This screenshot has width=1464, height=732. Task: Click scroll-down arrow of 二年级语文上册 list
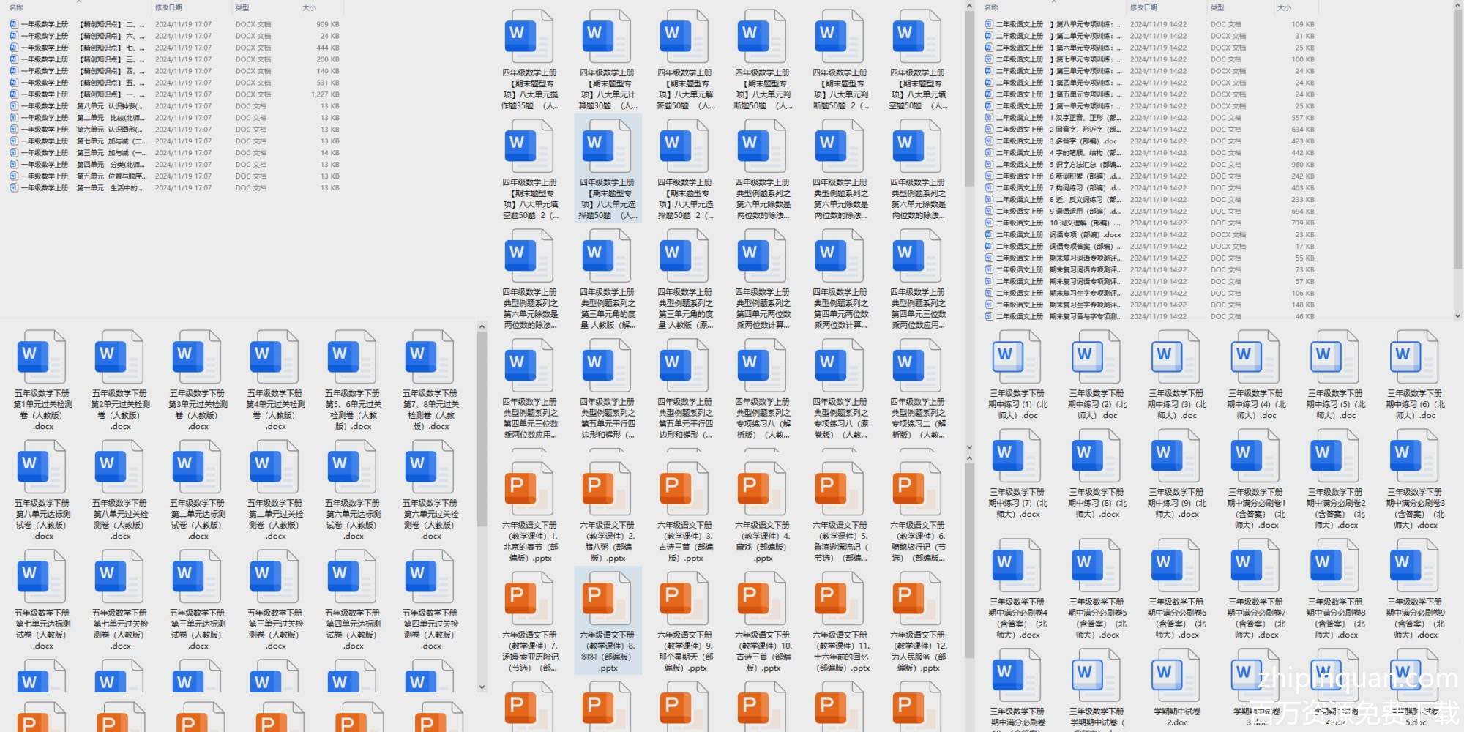coord(1457,316)
